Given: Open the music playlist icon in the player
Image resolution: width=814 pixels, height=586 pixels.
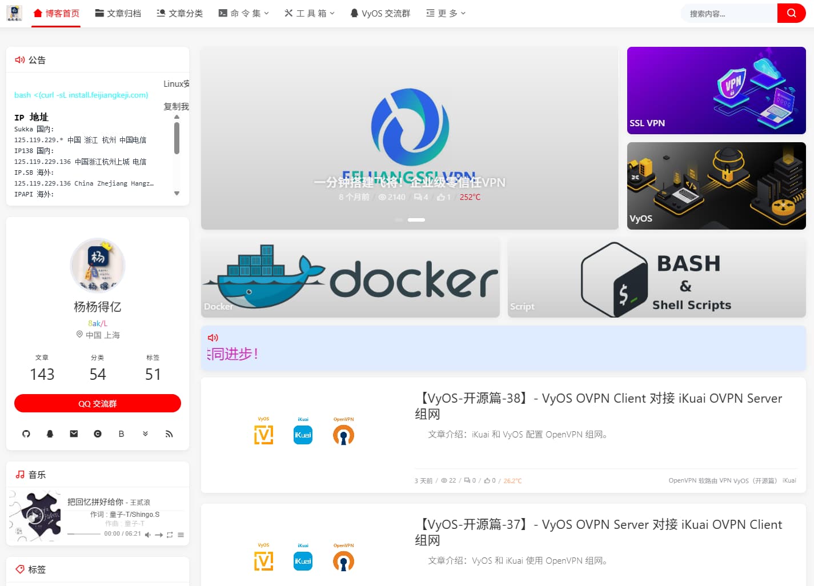Looking at the screenshot, I should [x=181, y=535].
